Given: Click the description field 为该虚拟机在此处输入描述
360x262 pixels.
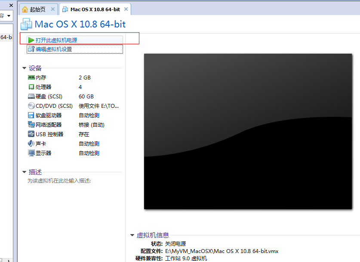Looking at the screenshot, I should 59,181.
